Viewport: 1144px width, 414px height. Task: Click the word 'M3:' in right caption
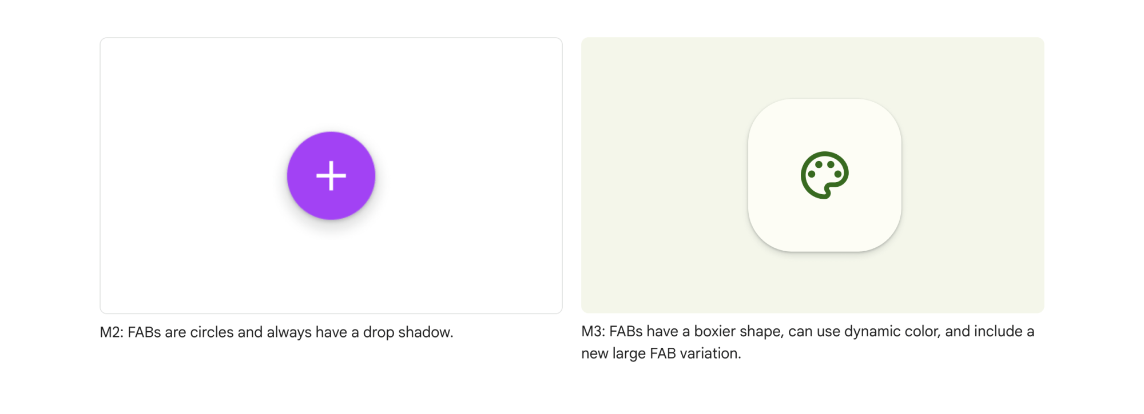(593, 331)
